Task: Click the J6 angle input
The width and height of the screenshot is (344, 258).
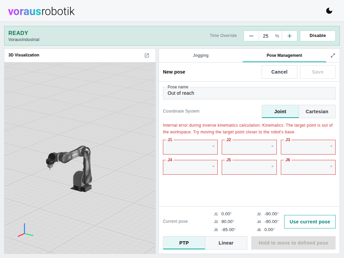Action: tap(308, 167)
